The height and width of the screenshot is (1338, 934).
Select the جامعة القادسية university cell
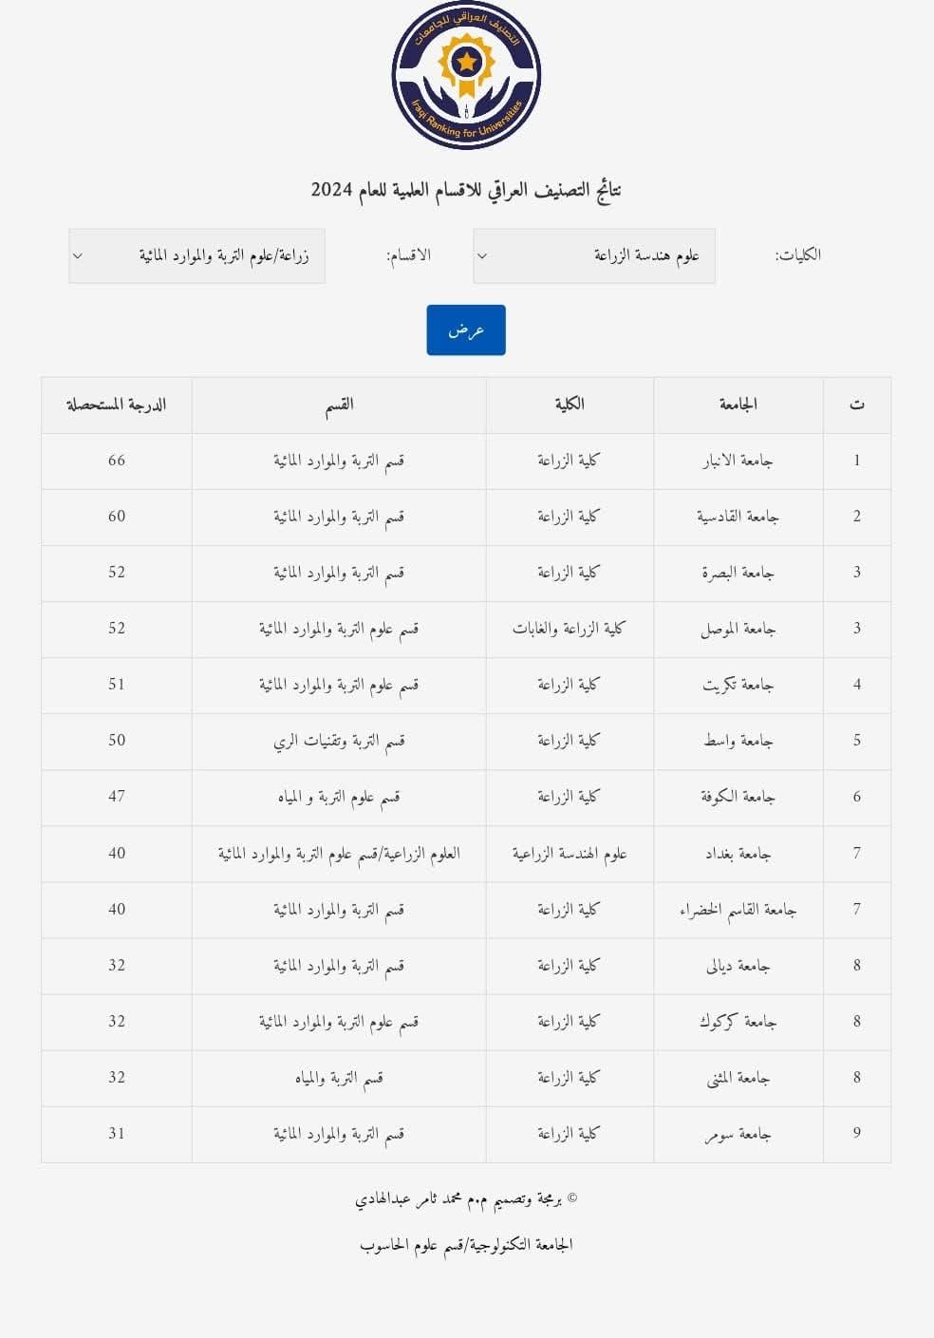click(738, 517)
